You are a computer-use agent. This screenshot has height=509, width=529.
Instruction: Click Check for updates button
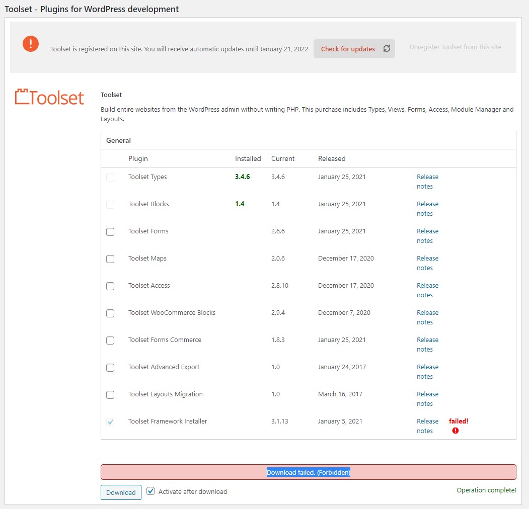click(x=354, y=49)
